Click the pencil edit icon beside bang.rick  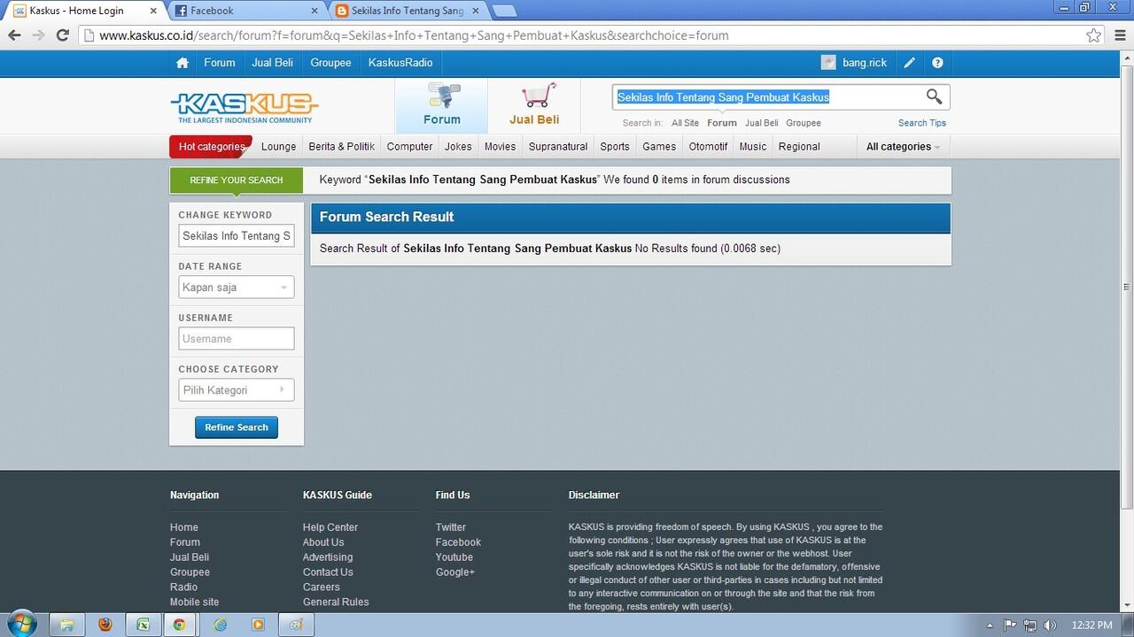click(909, 63)
